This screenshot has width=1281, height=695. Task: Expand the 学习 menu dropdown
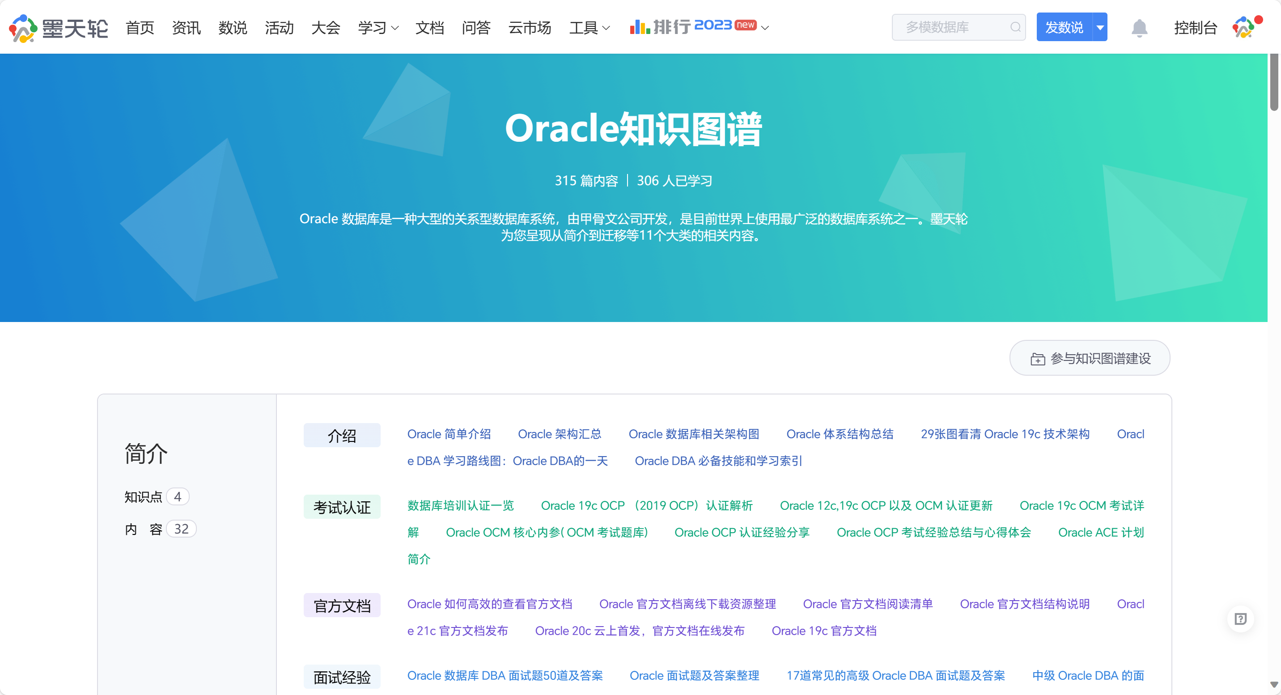click(x=395, y=28)
